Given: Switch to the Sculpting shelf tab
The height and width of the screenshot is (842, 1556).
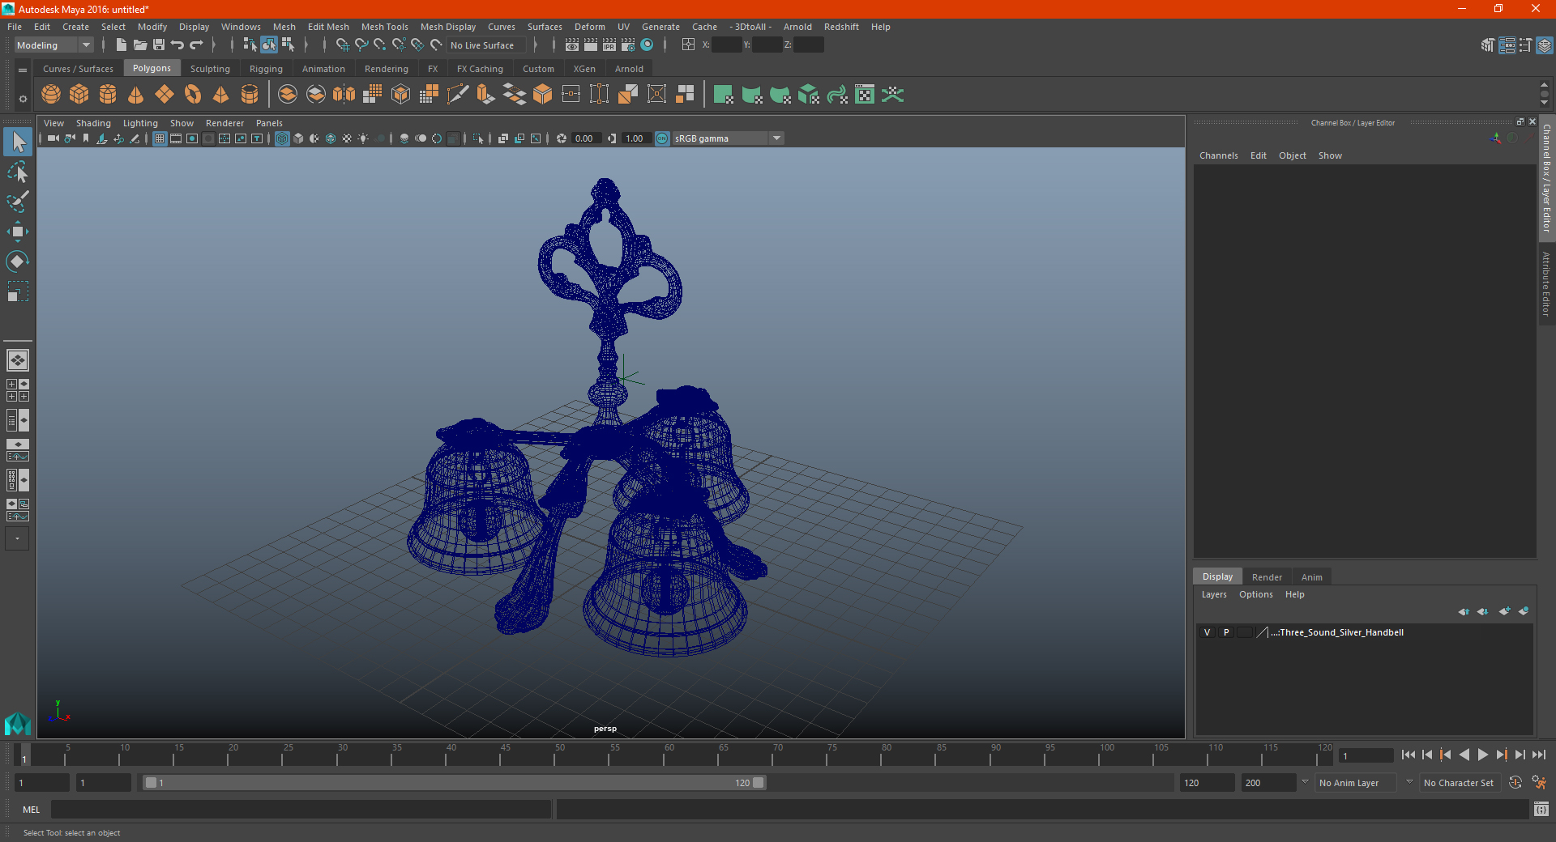Looking at the screenshot, I should tap(210, 69).
